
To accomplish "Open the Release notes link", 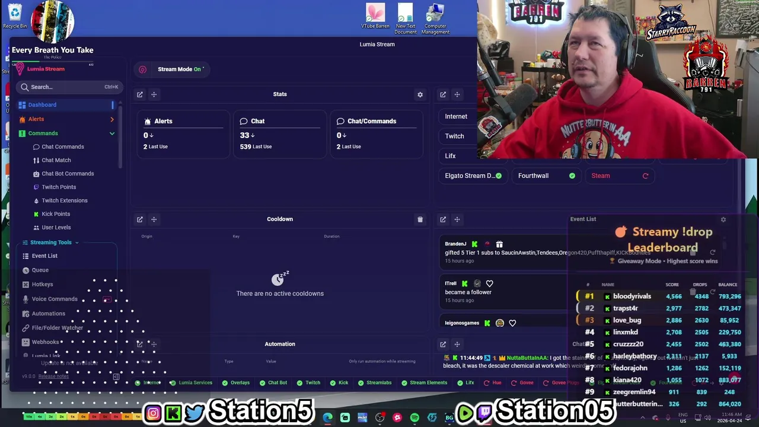I will coord(53,377).
